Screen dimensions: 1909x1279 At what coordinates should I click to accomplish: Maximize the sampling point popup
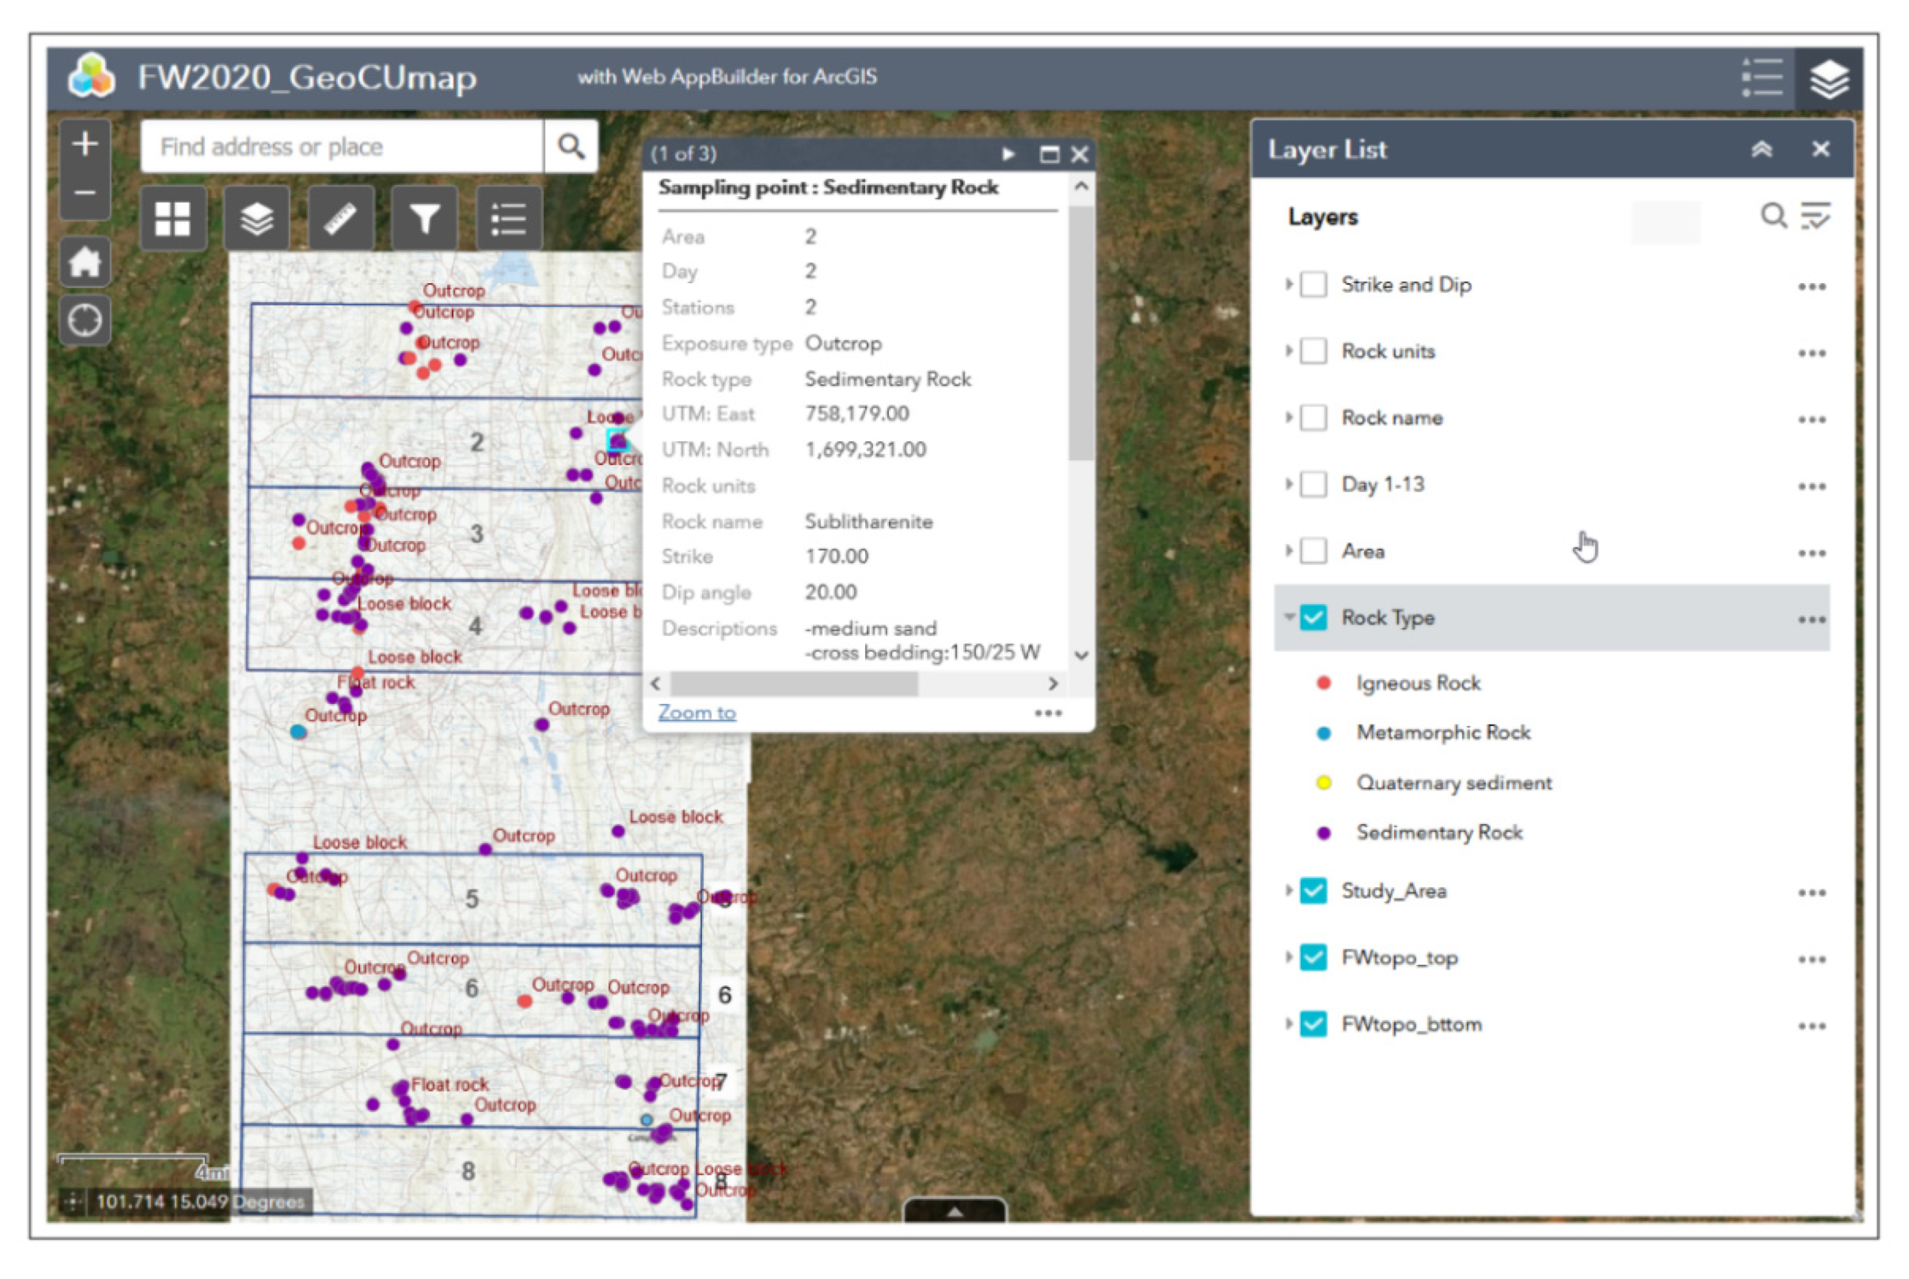1049,154
